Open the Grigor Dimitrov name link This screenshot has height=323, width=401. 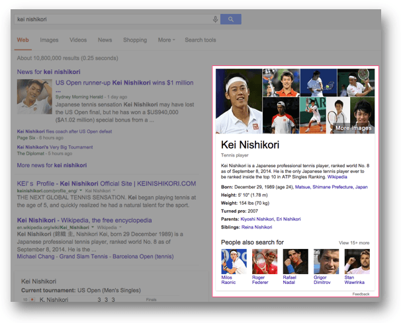click(x=322, y=280)
